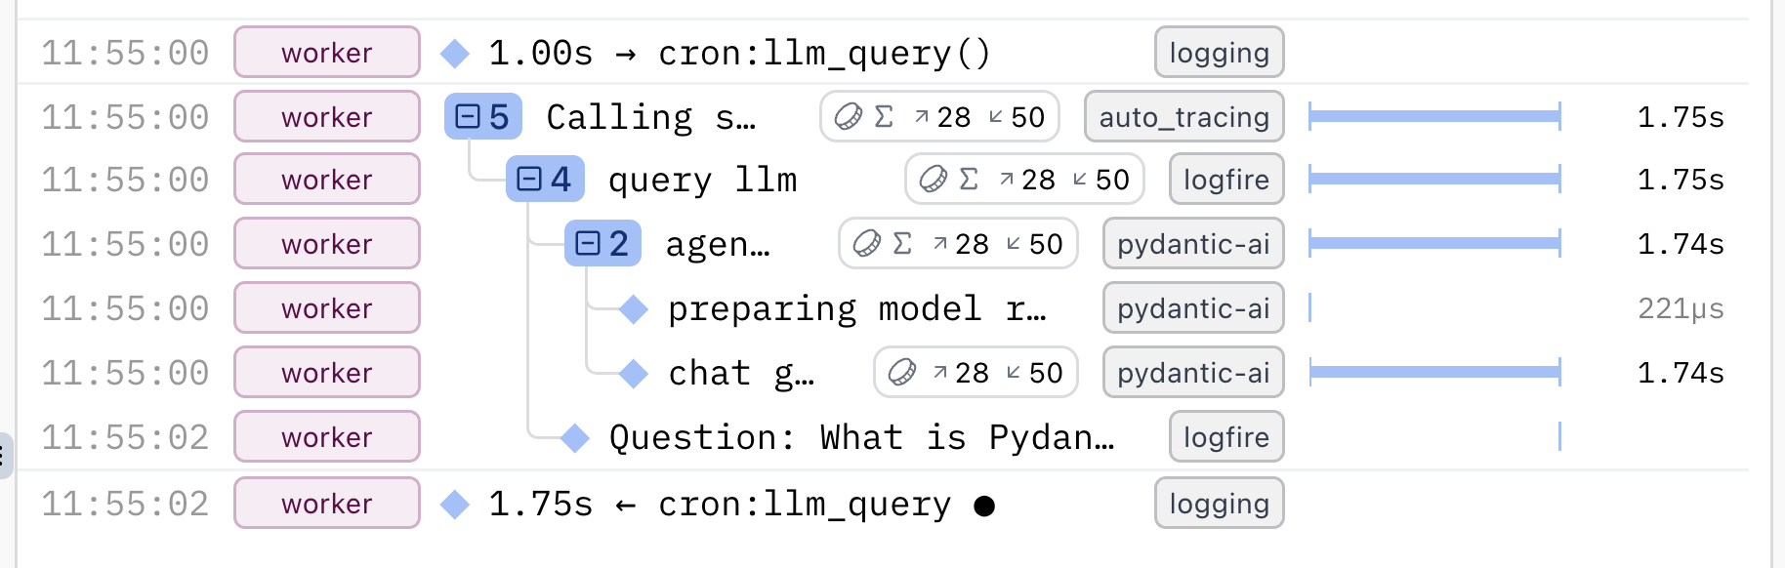Click the diamond icon of the 1.00s cron:llm_query() row
Screen dimensions: 1785x568
[455, 53]
